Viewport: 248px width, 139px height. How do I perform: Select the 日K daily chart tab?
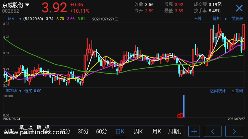(120, 132)
